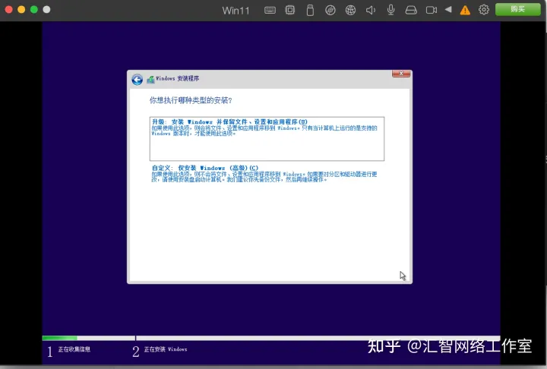The height and width of the screenshot is (369, 547).
Task: Click the CD/DVD disc icon
Action: tap(330, 10)
